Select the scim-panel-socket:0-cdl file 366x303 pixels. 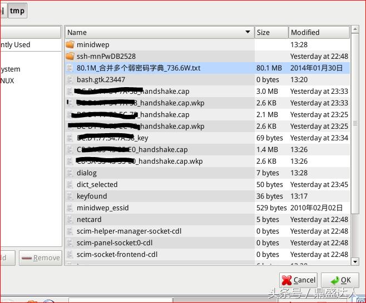[x=115, y=243]
